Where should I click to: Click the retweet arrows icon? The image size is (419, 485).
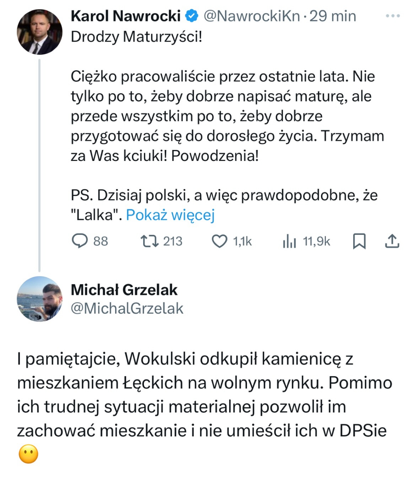click(150, 241)
